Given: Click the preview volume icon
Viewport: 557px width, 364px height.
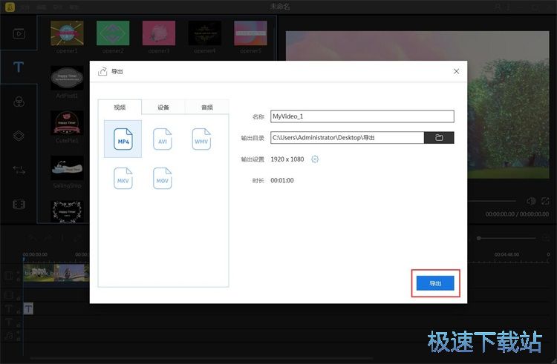Looking at the screenshot, I should tap(531, 201).
